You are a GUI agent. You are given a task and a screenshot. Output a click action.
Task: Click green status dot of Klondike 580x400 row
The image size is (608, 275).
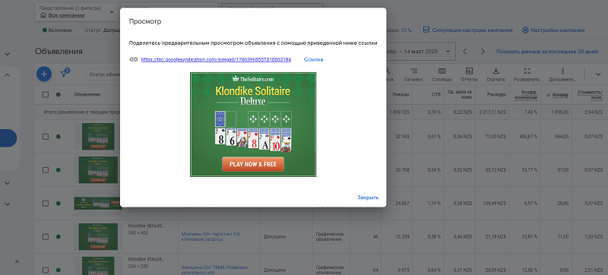click(59, 237)
